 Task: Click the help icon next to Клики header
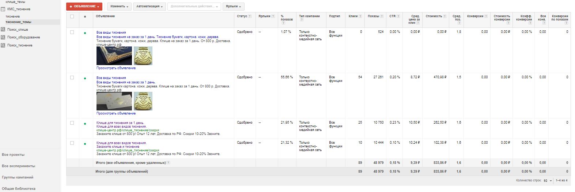coord(360,16)
